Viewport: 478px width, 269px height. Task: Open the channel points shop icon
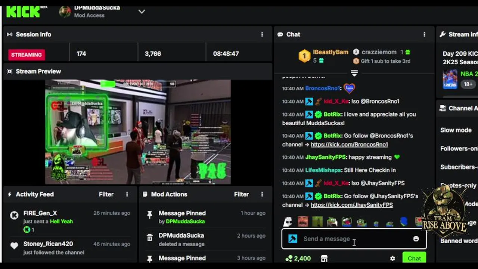tap(324, 258)
